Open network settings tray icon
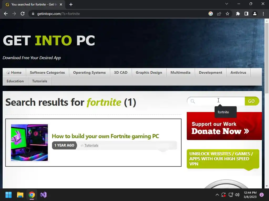 [231, 195]
